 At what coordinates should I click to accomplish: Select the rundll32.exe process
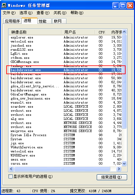(x=65, y=50)
